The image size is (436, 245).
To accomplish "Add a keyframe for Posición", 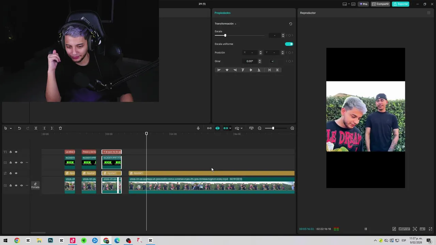I will coord(290,53).
